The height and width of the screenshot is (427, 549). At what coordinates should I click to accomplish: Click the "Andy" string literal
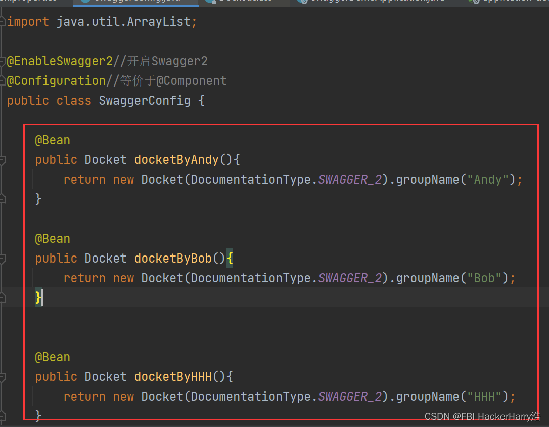coord(488,180)
